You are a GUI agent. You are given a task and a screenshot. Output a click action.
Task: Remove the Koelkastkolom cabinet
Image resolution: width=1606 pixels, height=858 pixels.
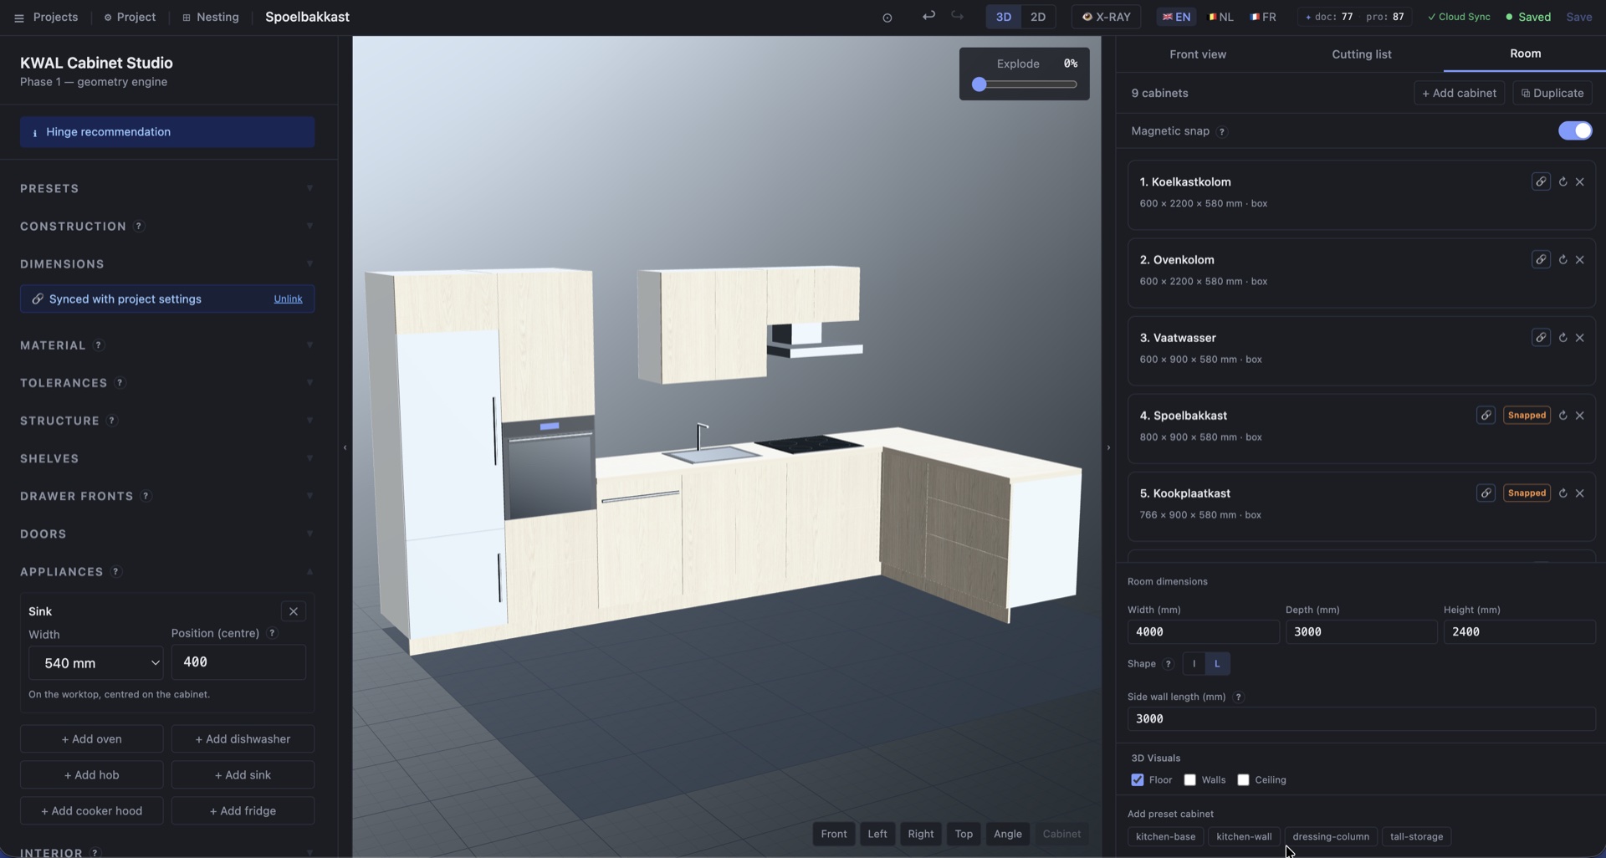pyautogui.click(x=1580, y=181)
